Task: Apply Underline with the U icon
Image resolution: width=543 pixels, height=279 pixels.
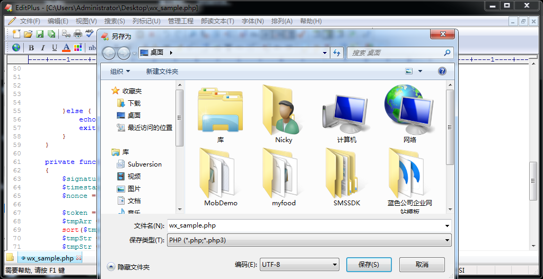Action: 55,48
